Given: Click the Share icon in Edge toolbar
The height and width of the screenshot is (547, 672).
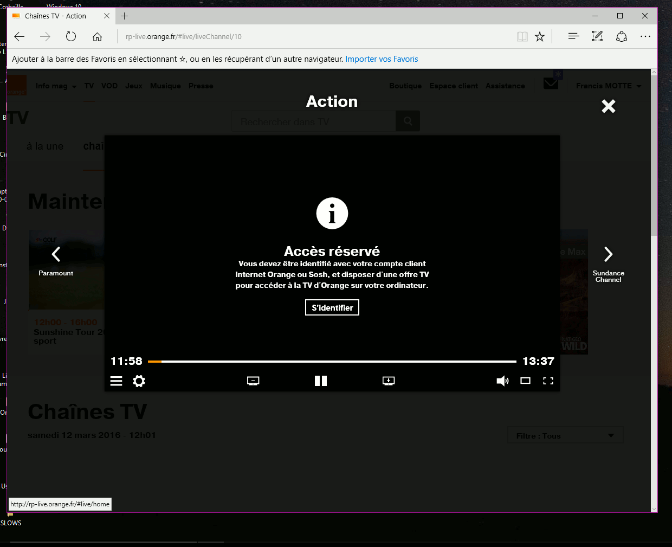Looking at the screenshot, I should (622, 36).
